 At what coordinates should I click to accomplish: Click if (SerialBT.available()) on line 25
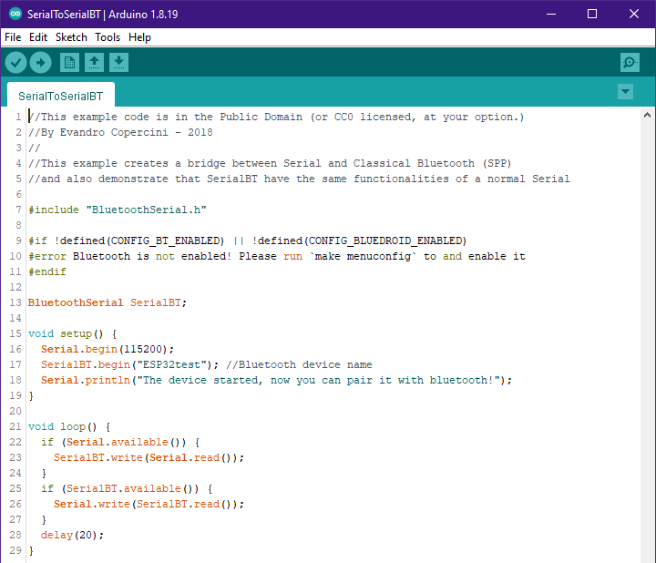127,488
